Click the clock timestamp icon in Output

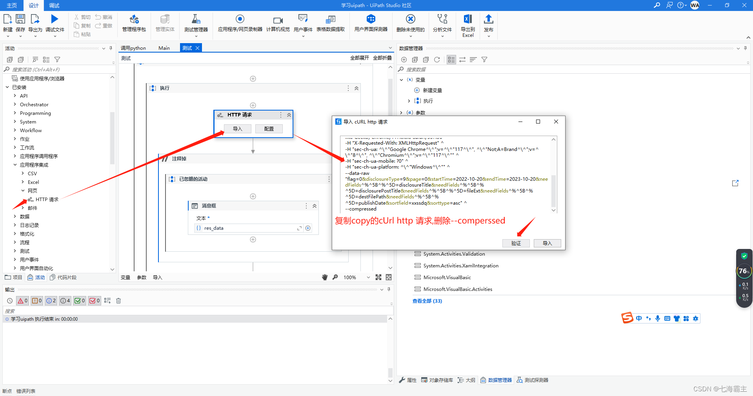pyautogui.click(x=10, y=301)
